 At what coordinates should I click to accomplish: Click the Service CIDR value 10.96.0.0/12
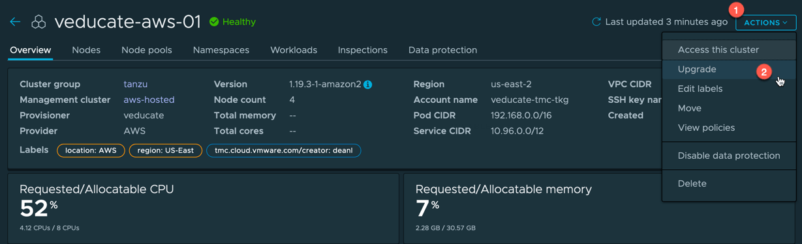(517, 131)
